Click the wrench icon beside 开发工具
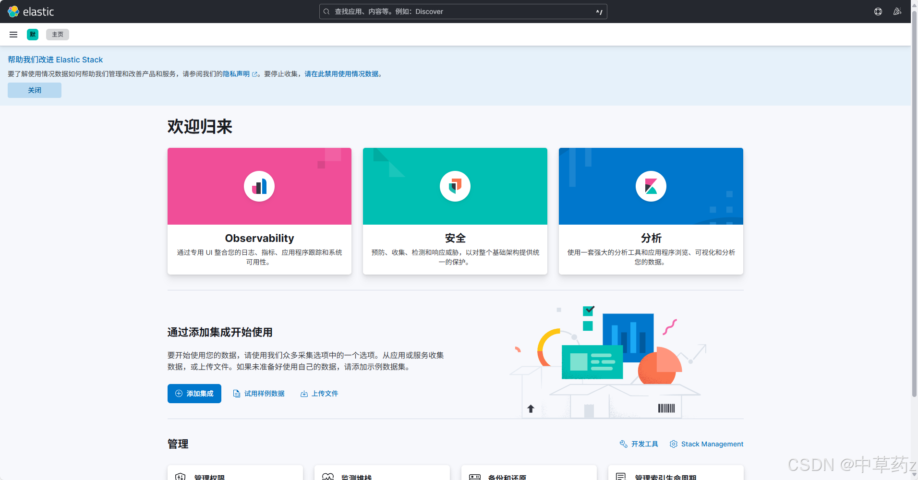 coord(623,444)
